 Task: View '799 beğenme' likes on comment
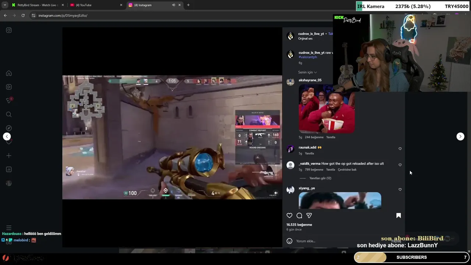tap(314, 170)
